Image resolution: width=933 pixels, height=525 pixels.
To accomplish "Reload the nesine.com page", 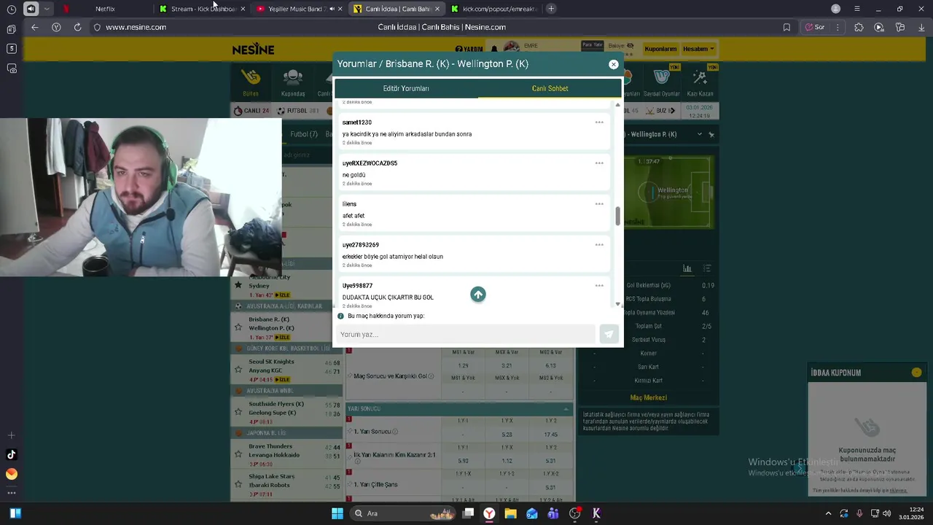I will click(77, 27).
